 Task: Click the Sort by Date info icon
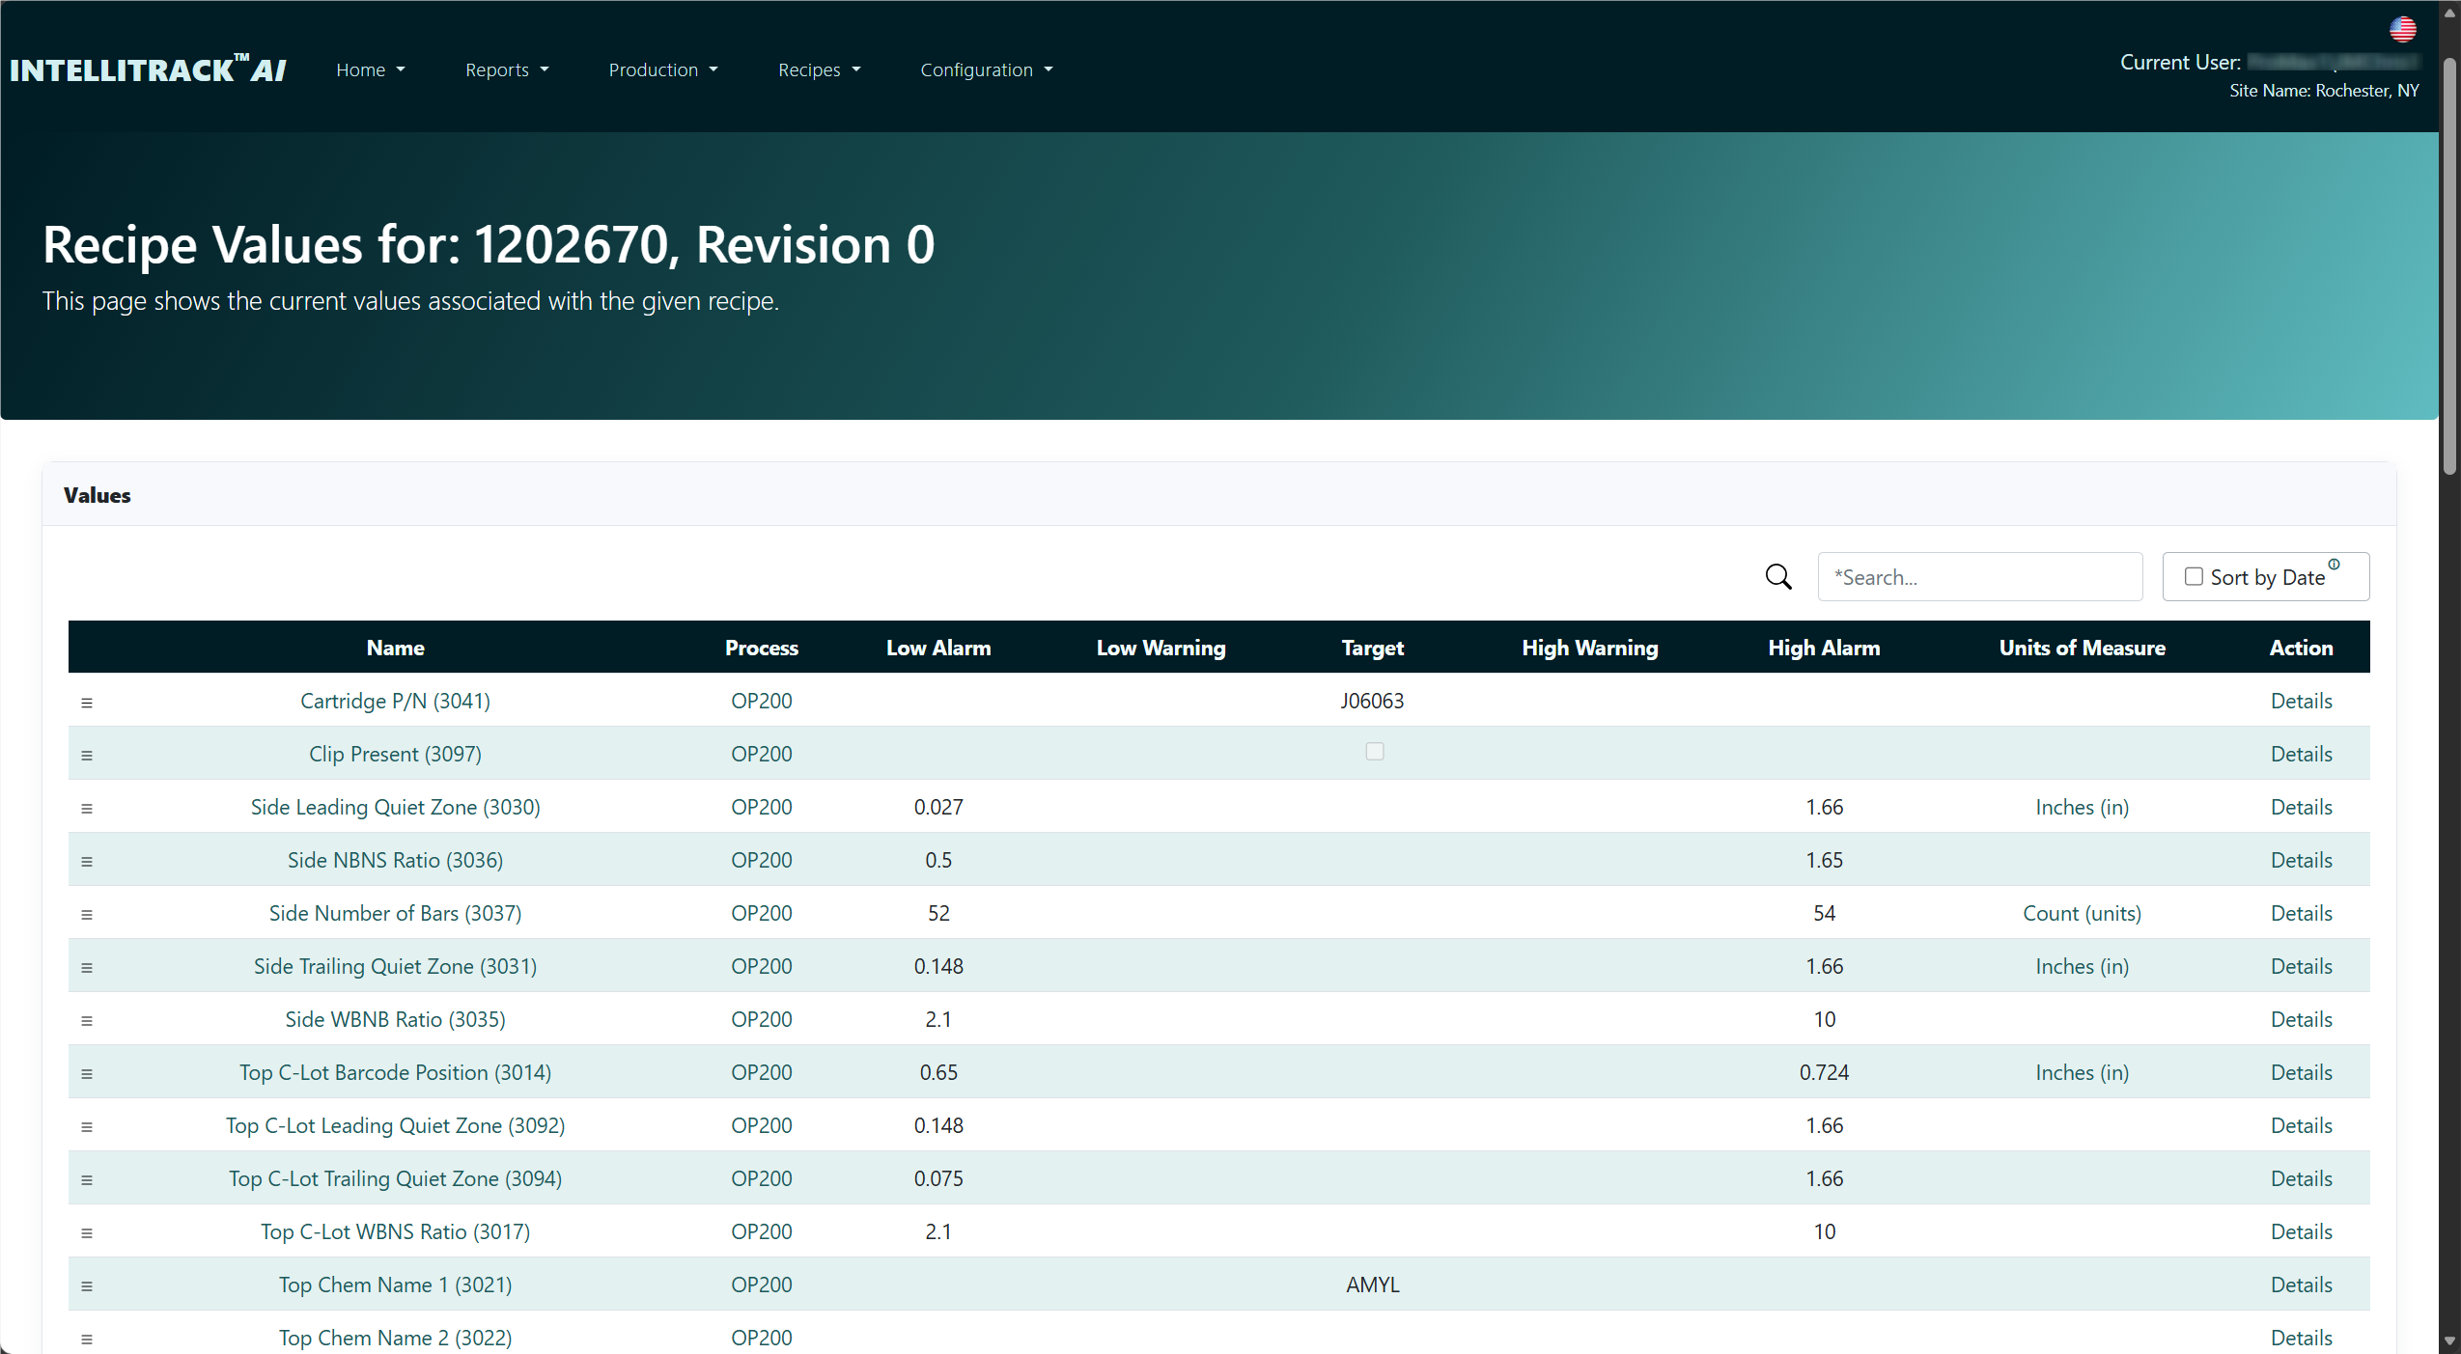coord(2334,565)
